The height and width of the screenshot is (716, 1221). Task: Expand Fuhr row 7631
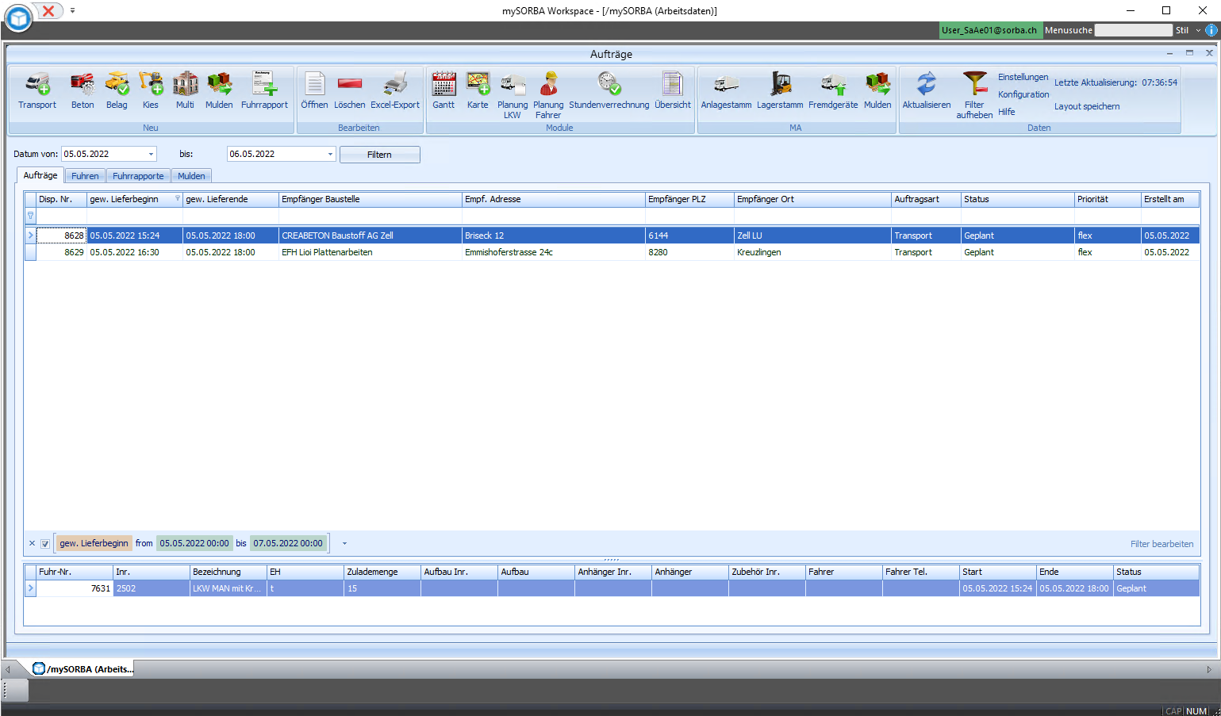(x=30, y=588)
